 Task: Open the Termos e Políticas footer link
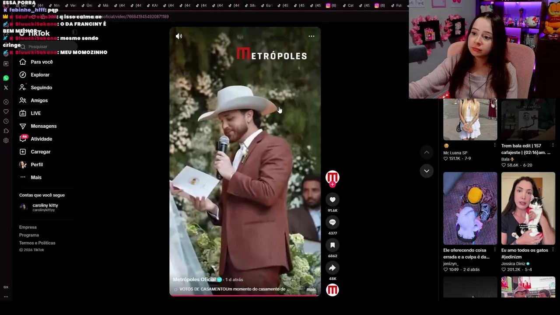[x=37, y=243]
